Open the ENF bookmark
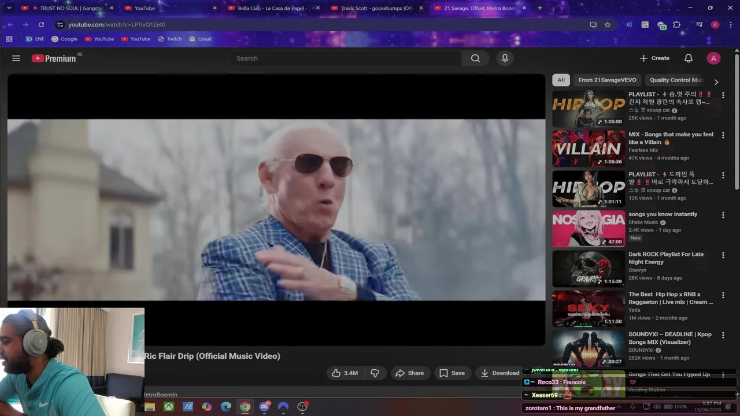 (x=35, y=39)
